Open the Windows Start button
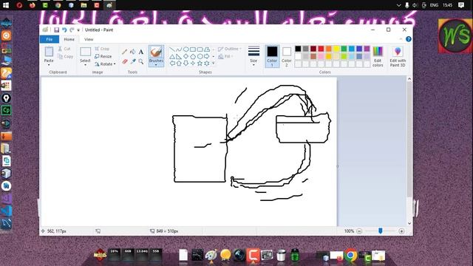This screenshot has height=266, width=473. [6, 5]
